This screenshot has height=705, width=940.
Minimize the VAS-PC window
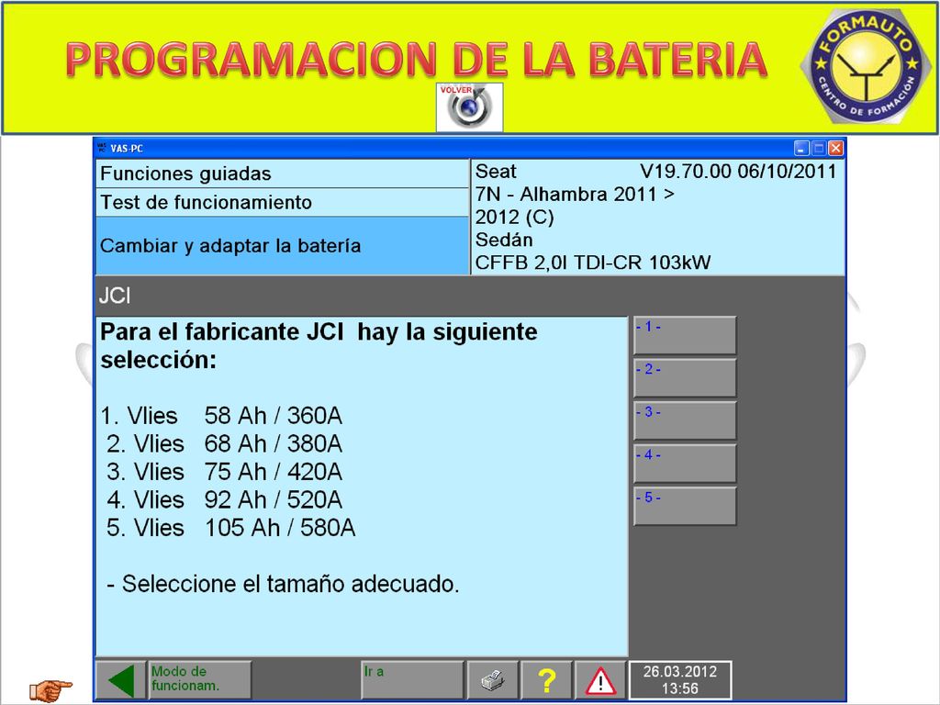coord(801,148)
